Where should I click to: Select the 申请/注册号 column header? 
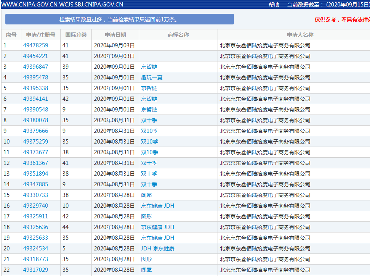coord(41,35)
